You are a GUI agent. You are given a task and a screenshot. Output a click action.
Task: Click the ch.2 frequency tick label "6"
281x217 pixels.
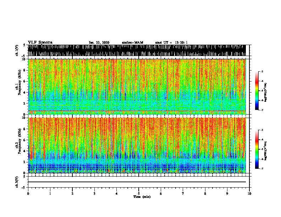tap(25, 140)
